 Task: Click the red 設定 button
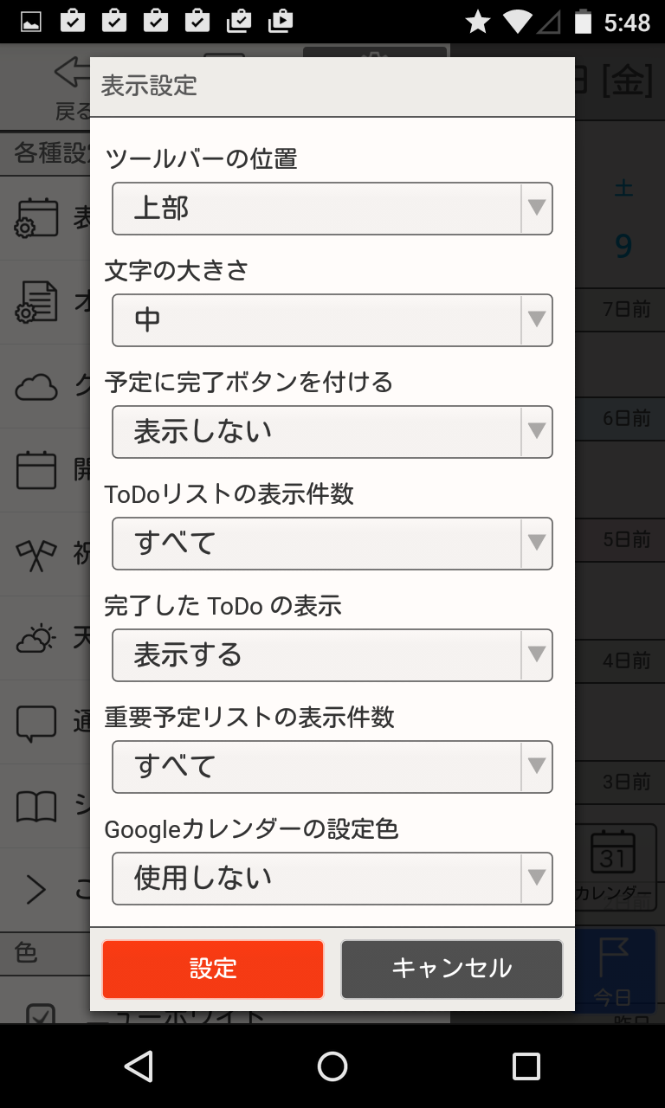213,969
